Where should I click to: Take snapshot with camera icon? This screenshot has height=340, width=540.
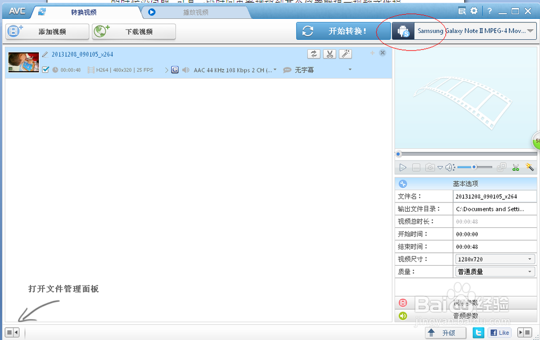point(430,168)
